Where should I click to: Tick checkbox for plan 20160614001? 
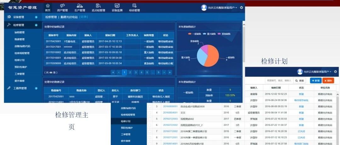point(150,143)
